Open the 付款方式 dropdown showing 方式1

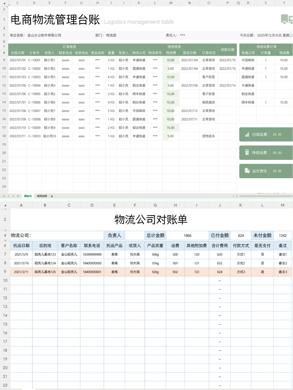(x=240, y=254)
